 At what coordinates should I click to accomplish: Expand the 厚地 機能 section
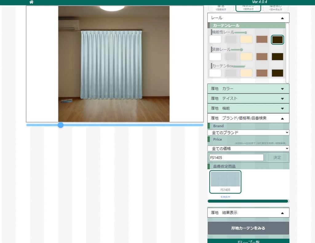point(248,108)
